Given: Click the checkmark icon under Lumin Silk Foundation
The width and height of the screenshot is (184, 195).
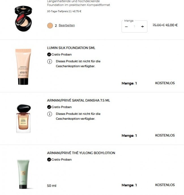Looking at the screenshot, I should (49, 55).
